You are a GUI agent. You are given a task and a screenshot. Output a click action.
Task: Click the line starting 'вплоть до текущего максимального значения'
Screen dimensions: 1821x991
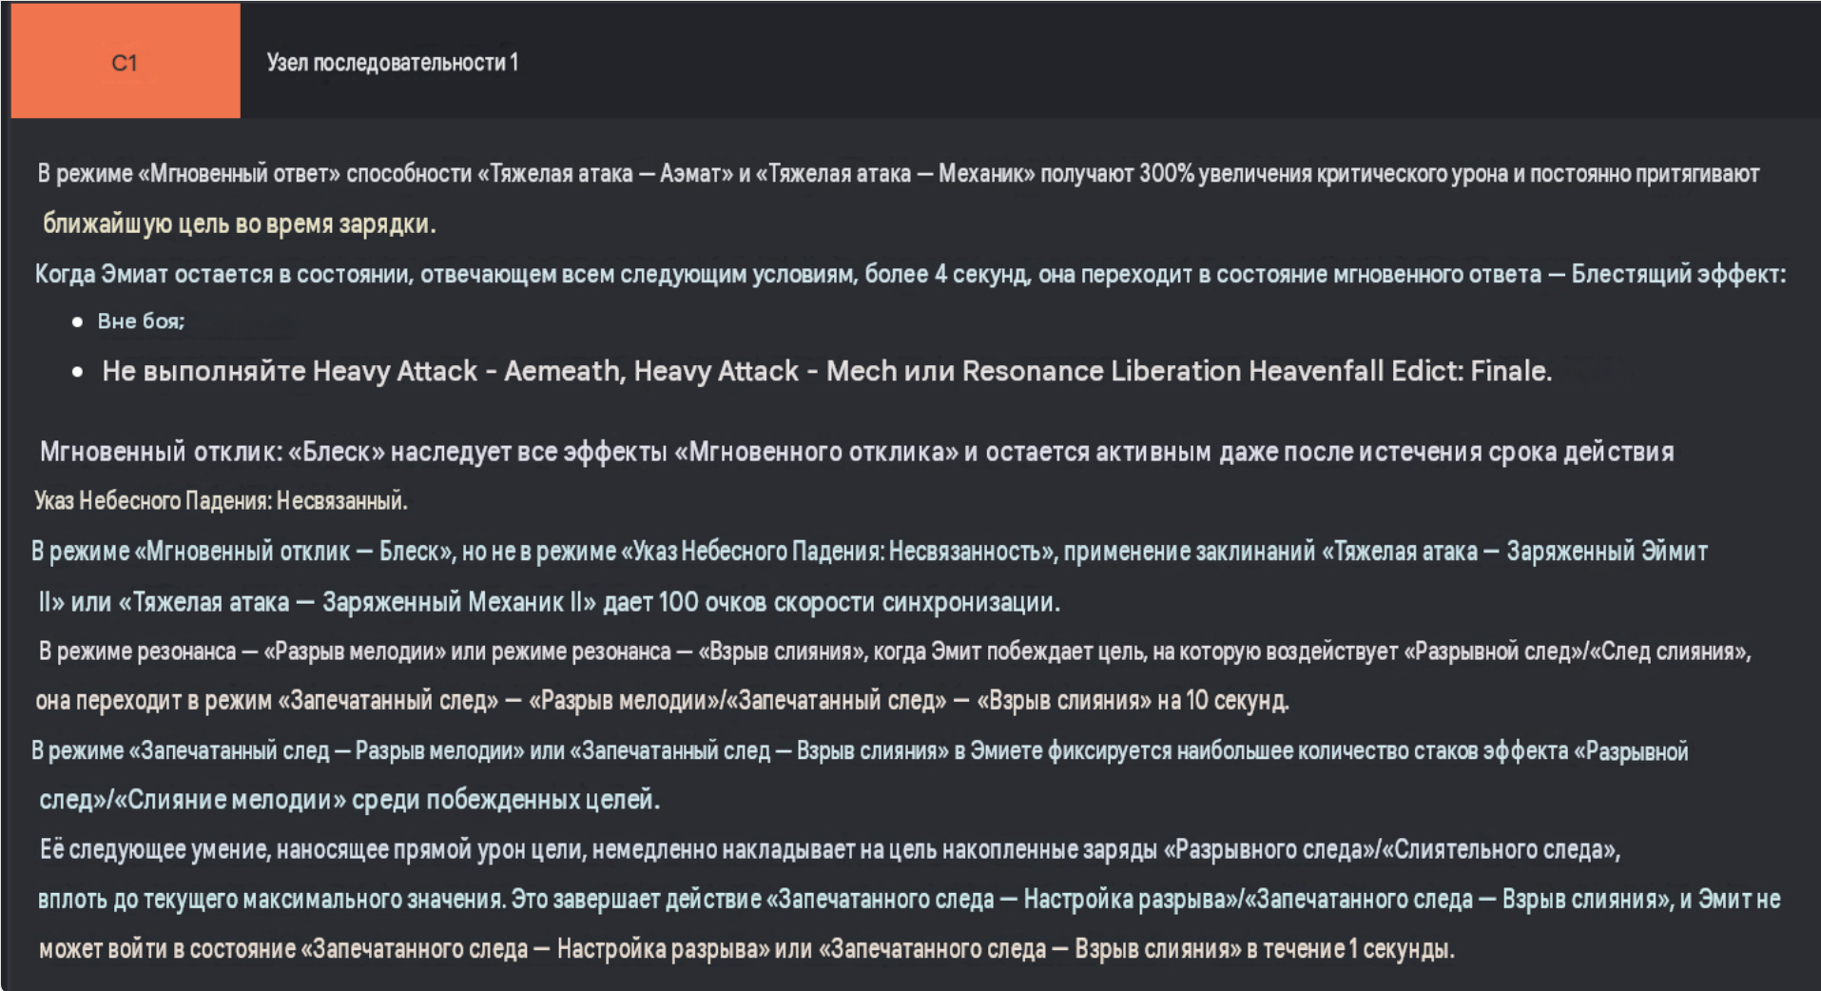coord(909,899)
